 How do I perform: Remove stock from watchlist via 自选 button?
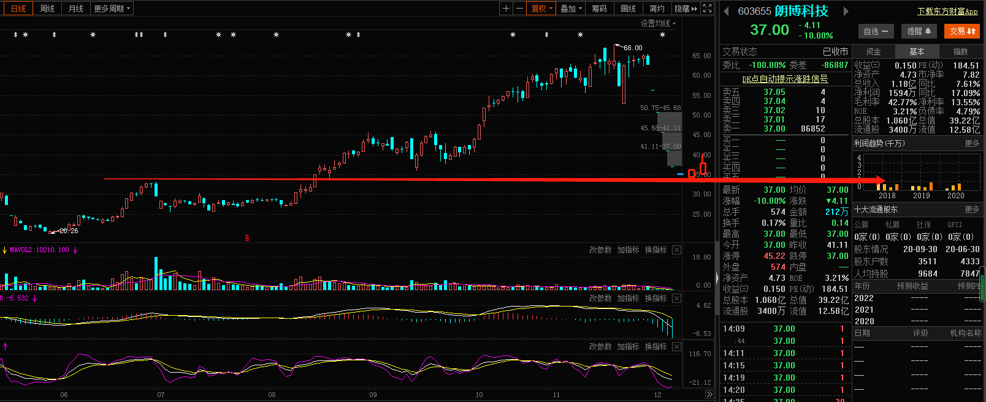click(876, 31)
